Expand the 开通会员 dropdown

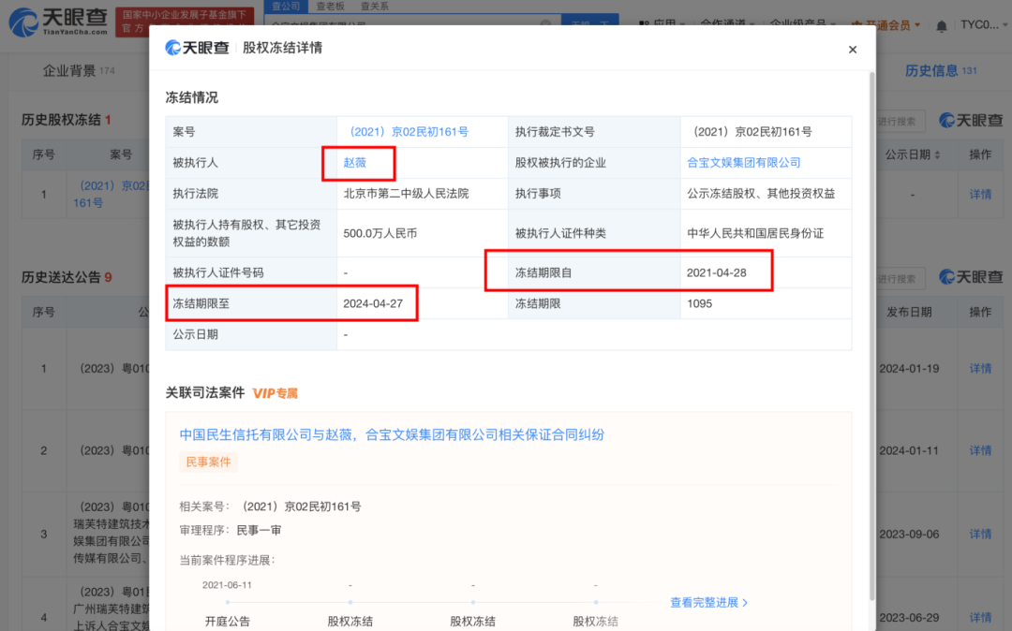click(x=886, y=25)
